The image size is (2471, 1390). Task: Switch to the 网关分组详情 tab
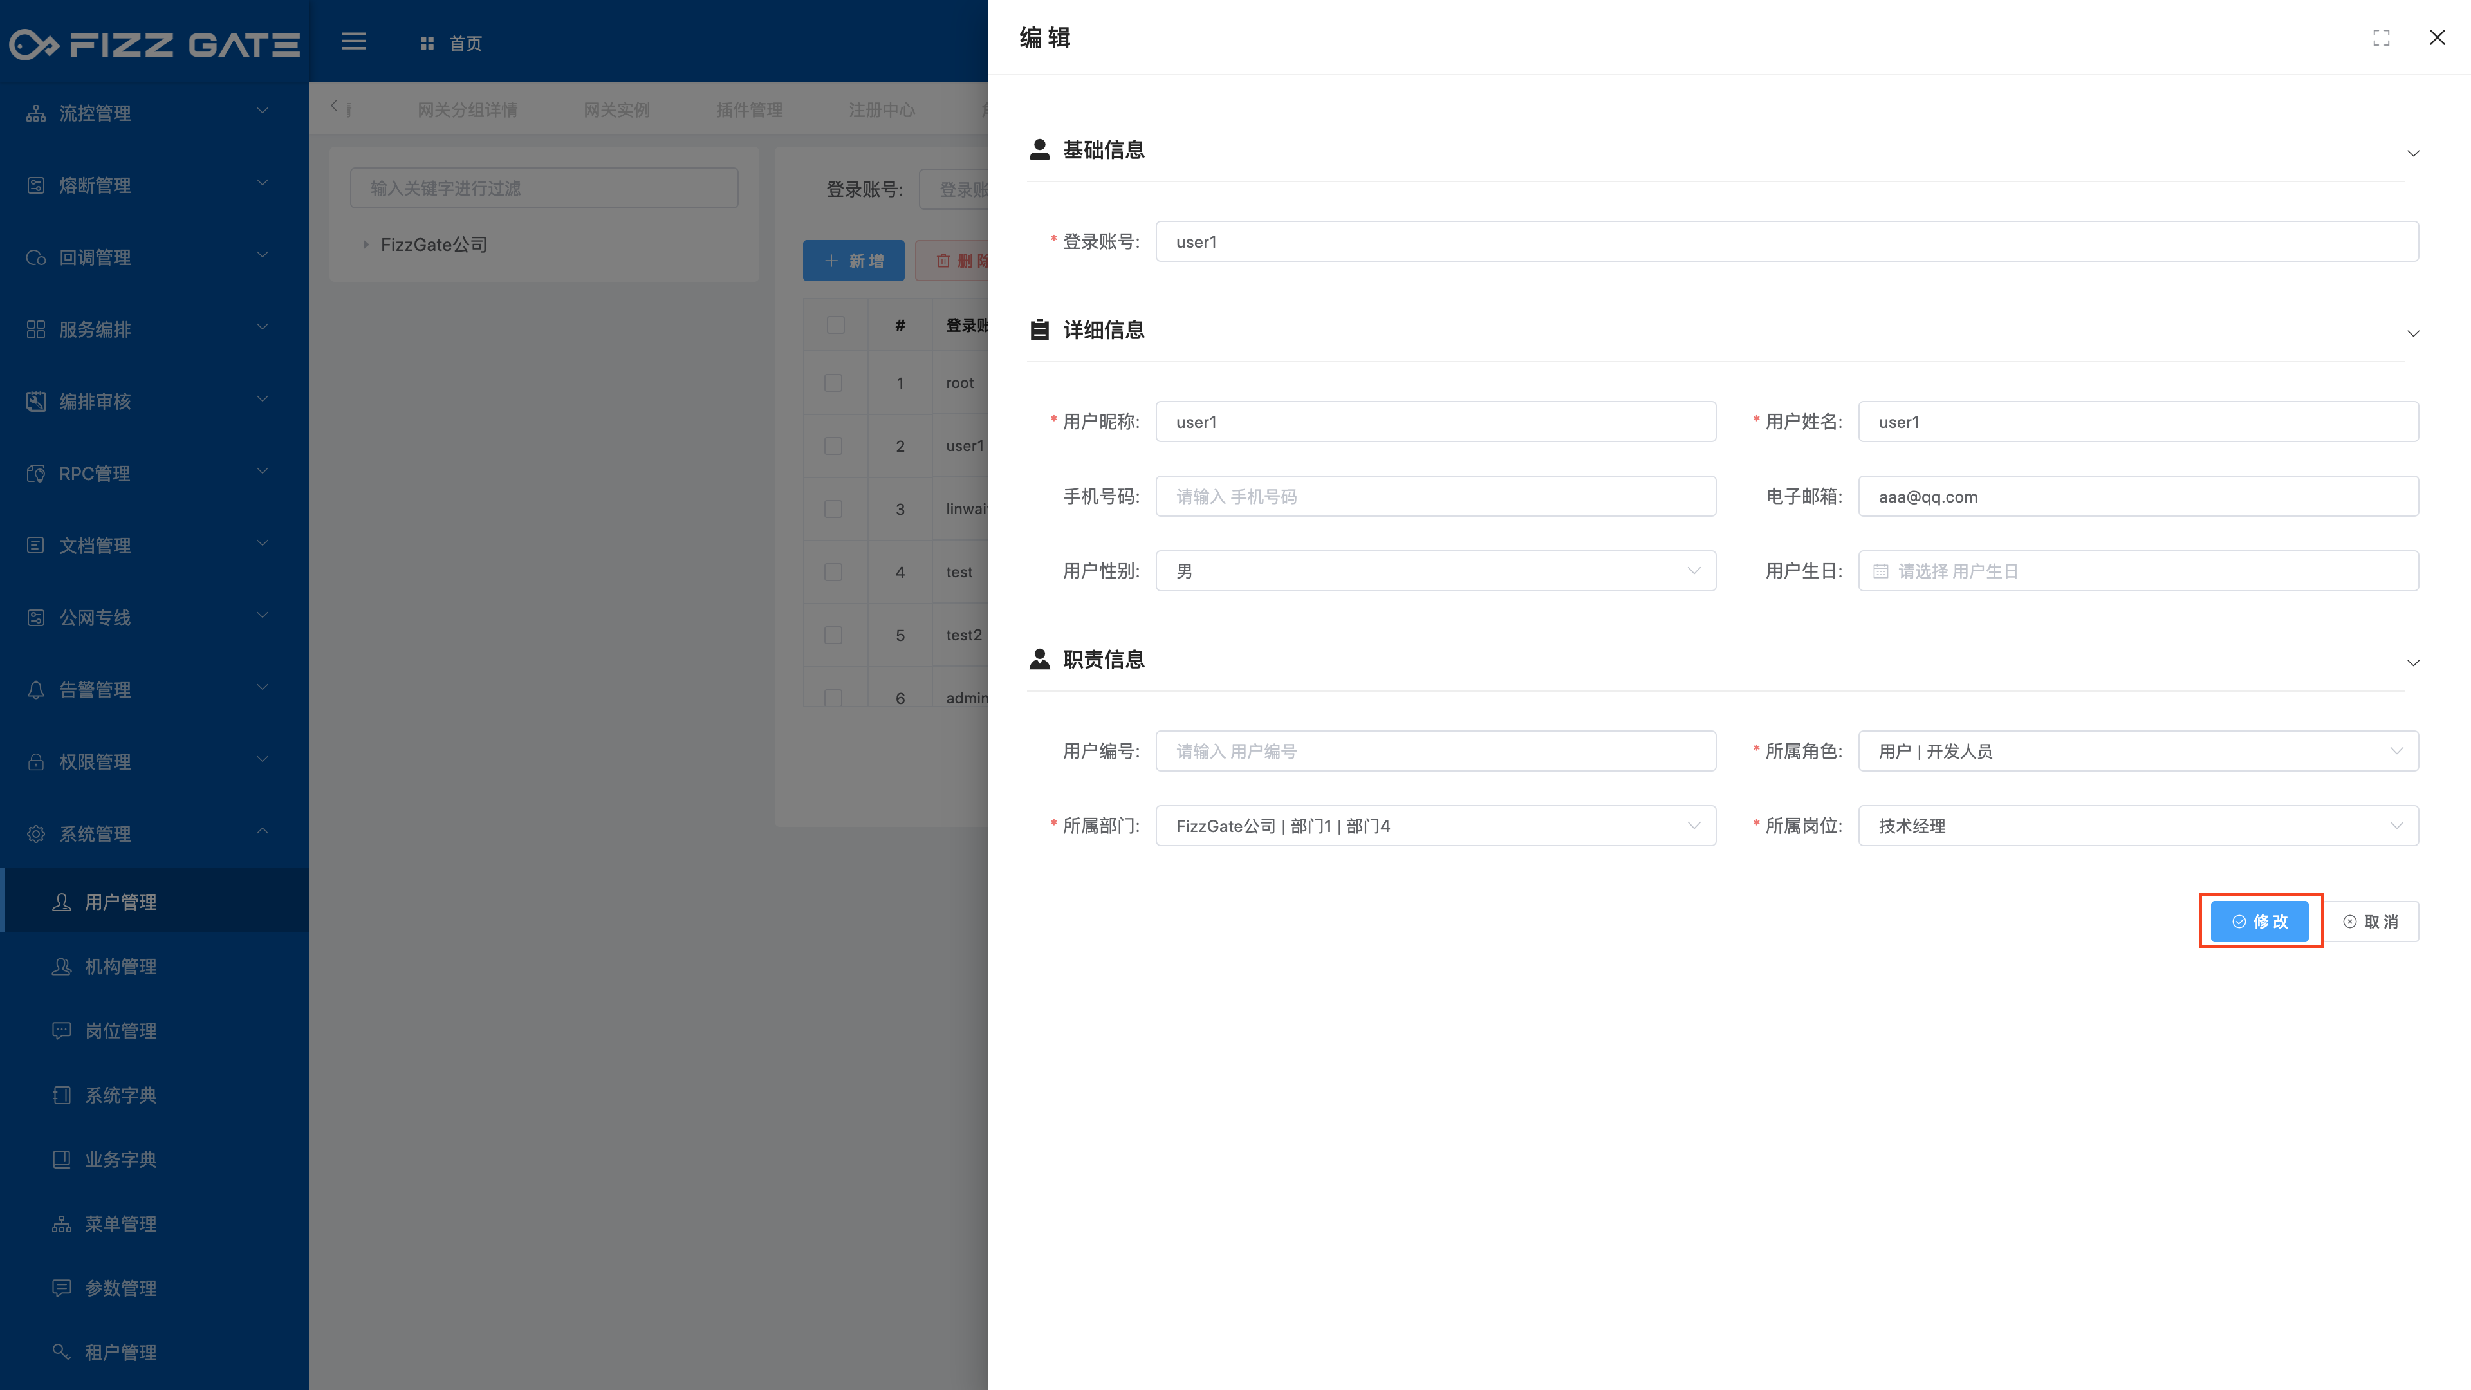tap(467, 110)
